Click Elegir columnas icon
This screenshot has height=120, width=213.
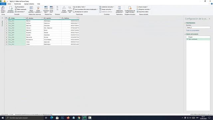pyautogui.click(x=31, y=8)
